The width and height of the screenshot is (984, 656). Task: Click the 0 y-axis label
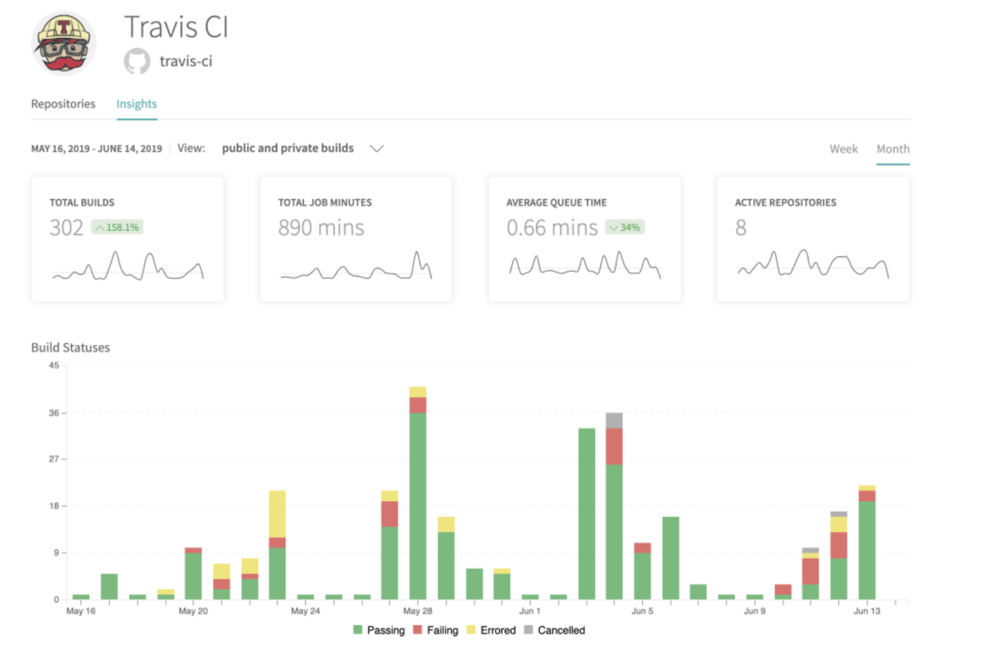[57, 600]
